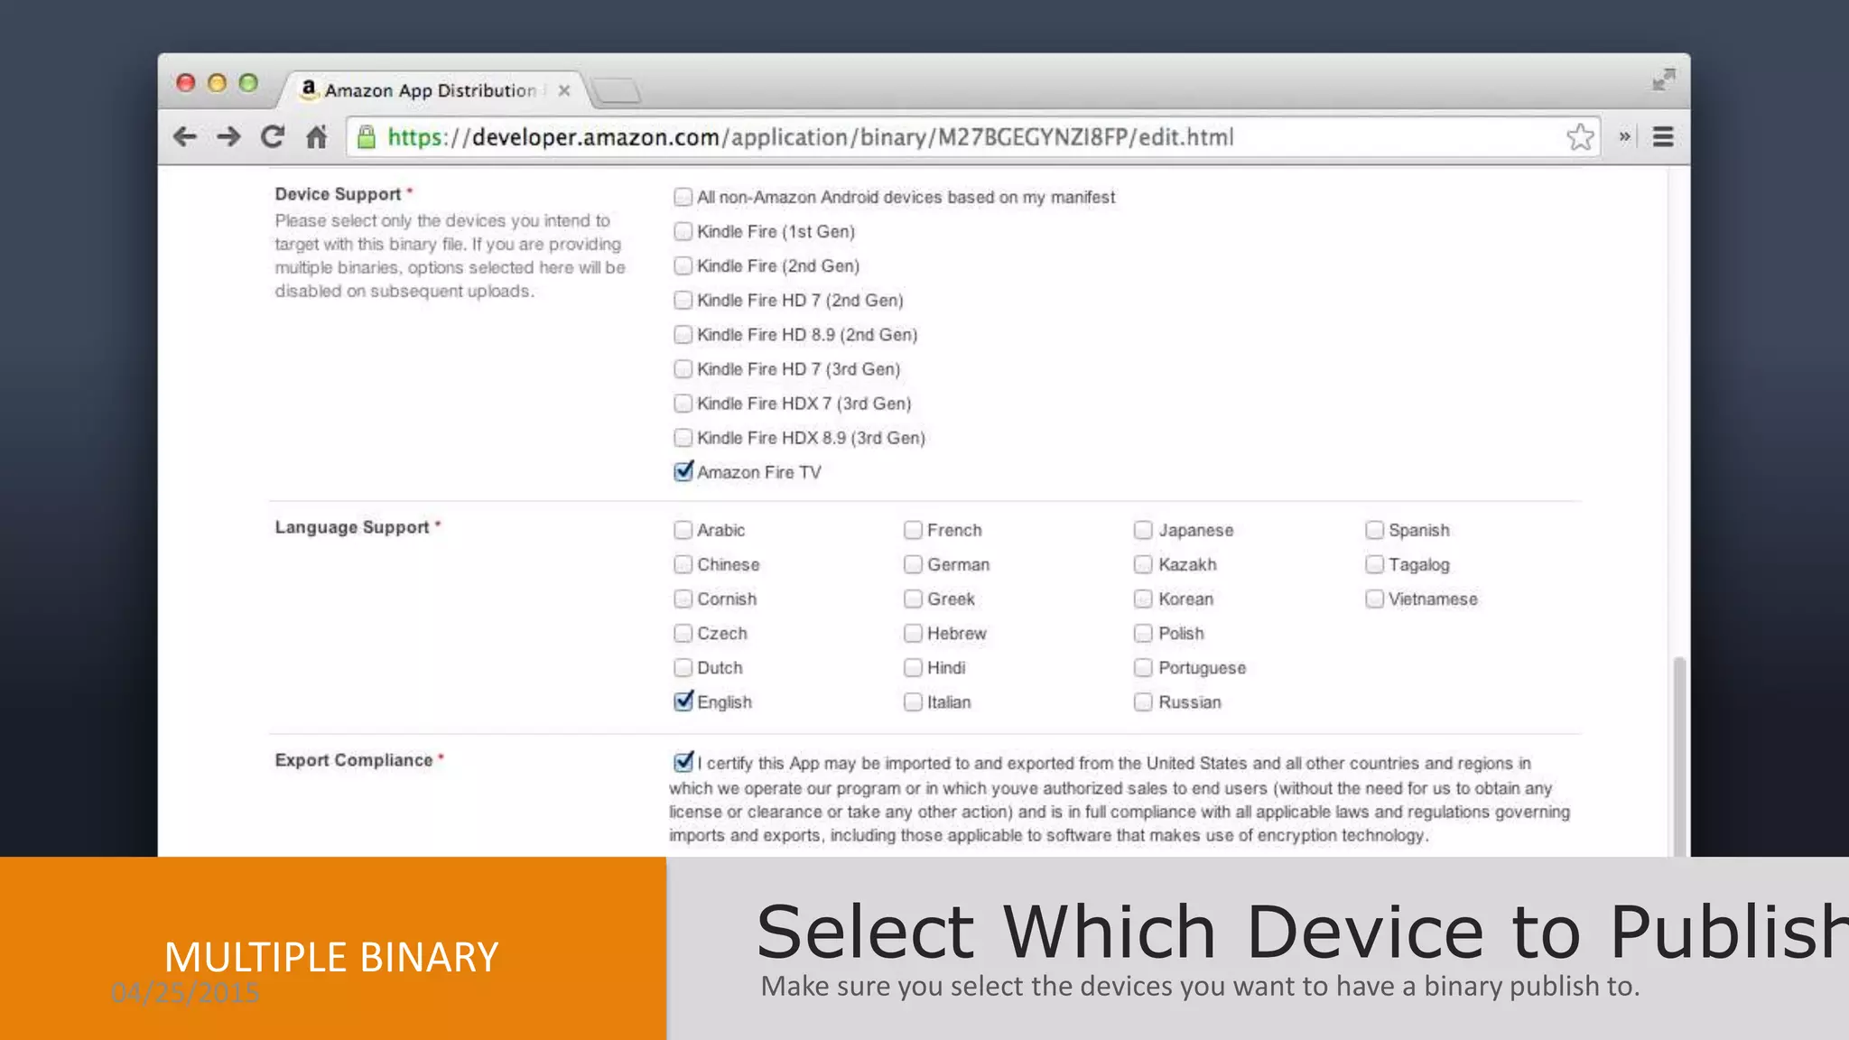1849x1040 pixels.
Task: Check Kindle Fire (2nd Gen)
Action: point(683,265)
